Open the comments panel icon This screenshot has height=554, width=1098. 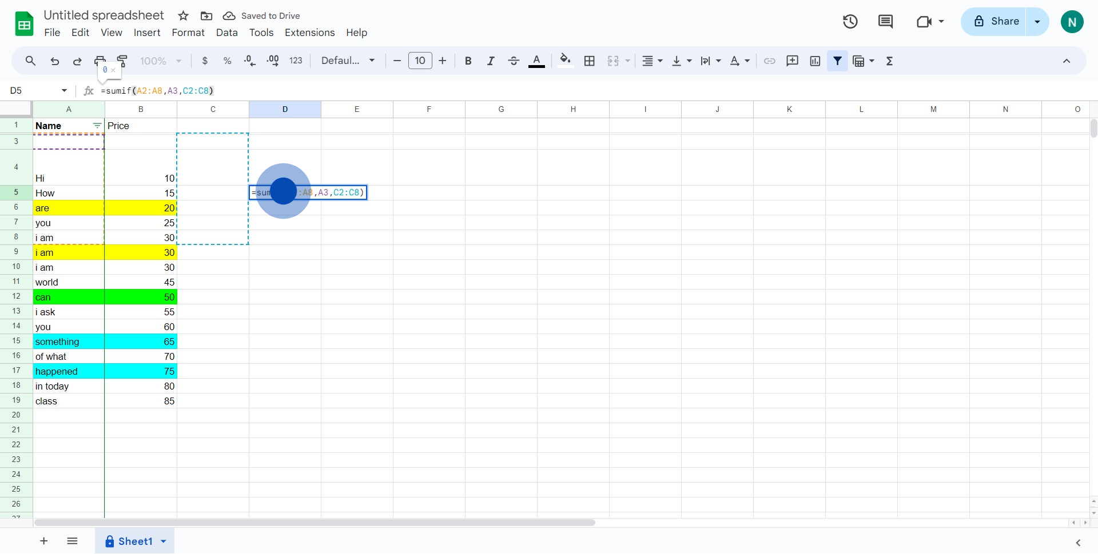point(885,22)
